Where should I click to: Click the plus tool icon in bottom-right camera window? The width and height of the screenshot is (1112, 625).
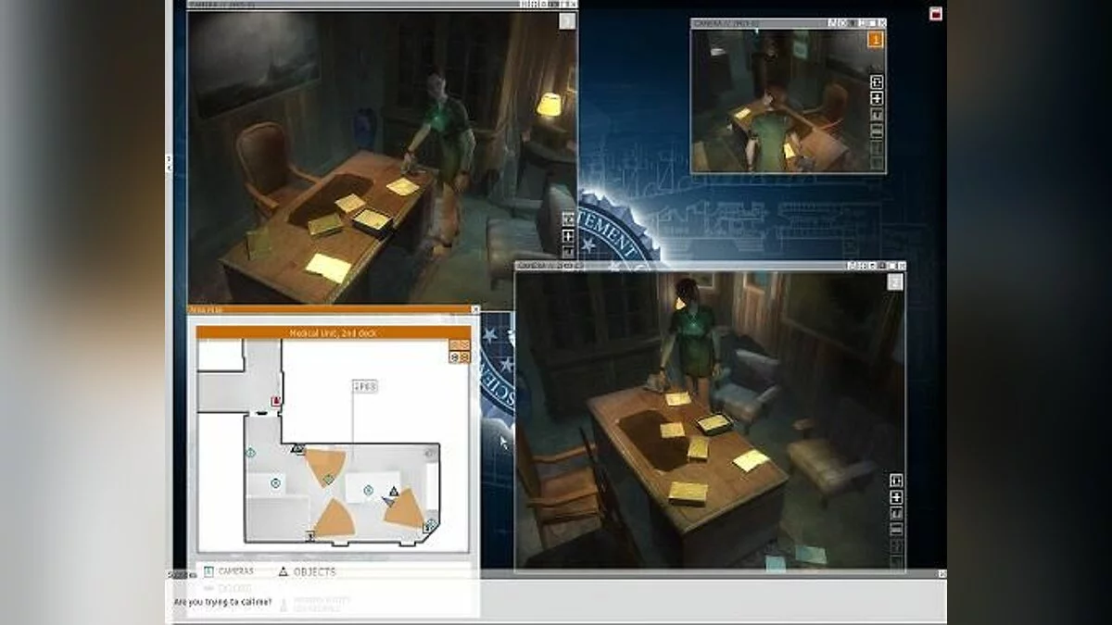[896, 497]
